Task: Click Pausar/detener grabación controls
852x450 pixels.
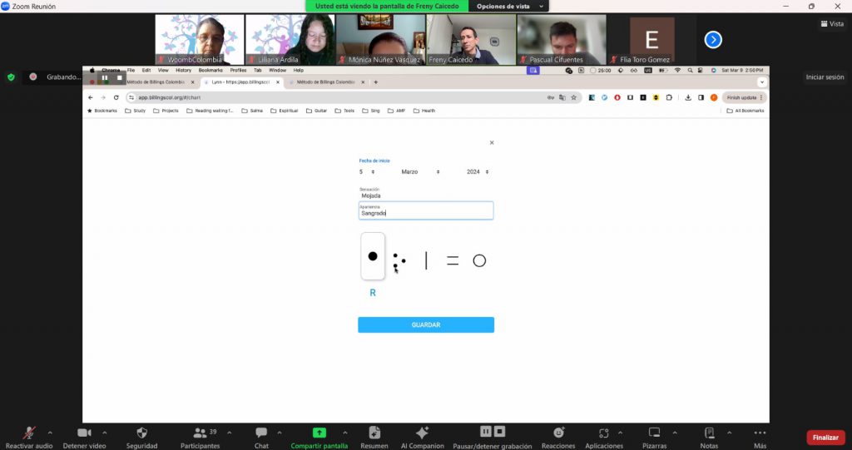Action: click(493, 438)
